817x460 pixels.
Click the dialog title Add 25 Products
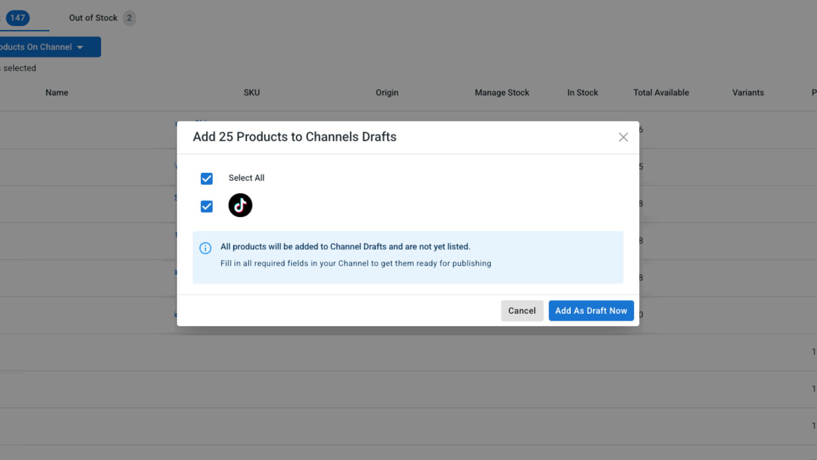click(x=294, y=137)
